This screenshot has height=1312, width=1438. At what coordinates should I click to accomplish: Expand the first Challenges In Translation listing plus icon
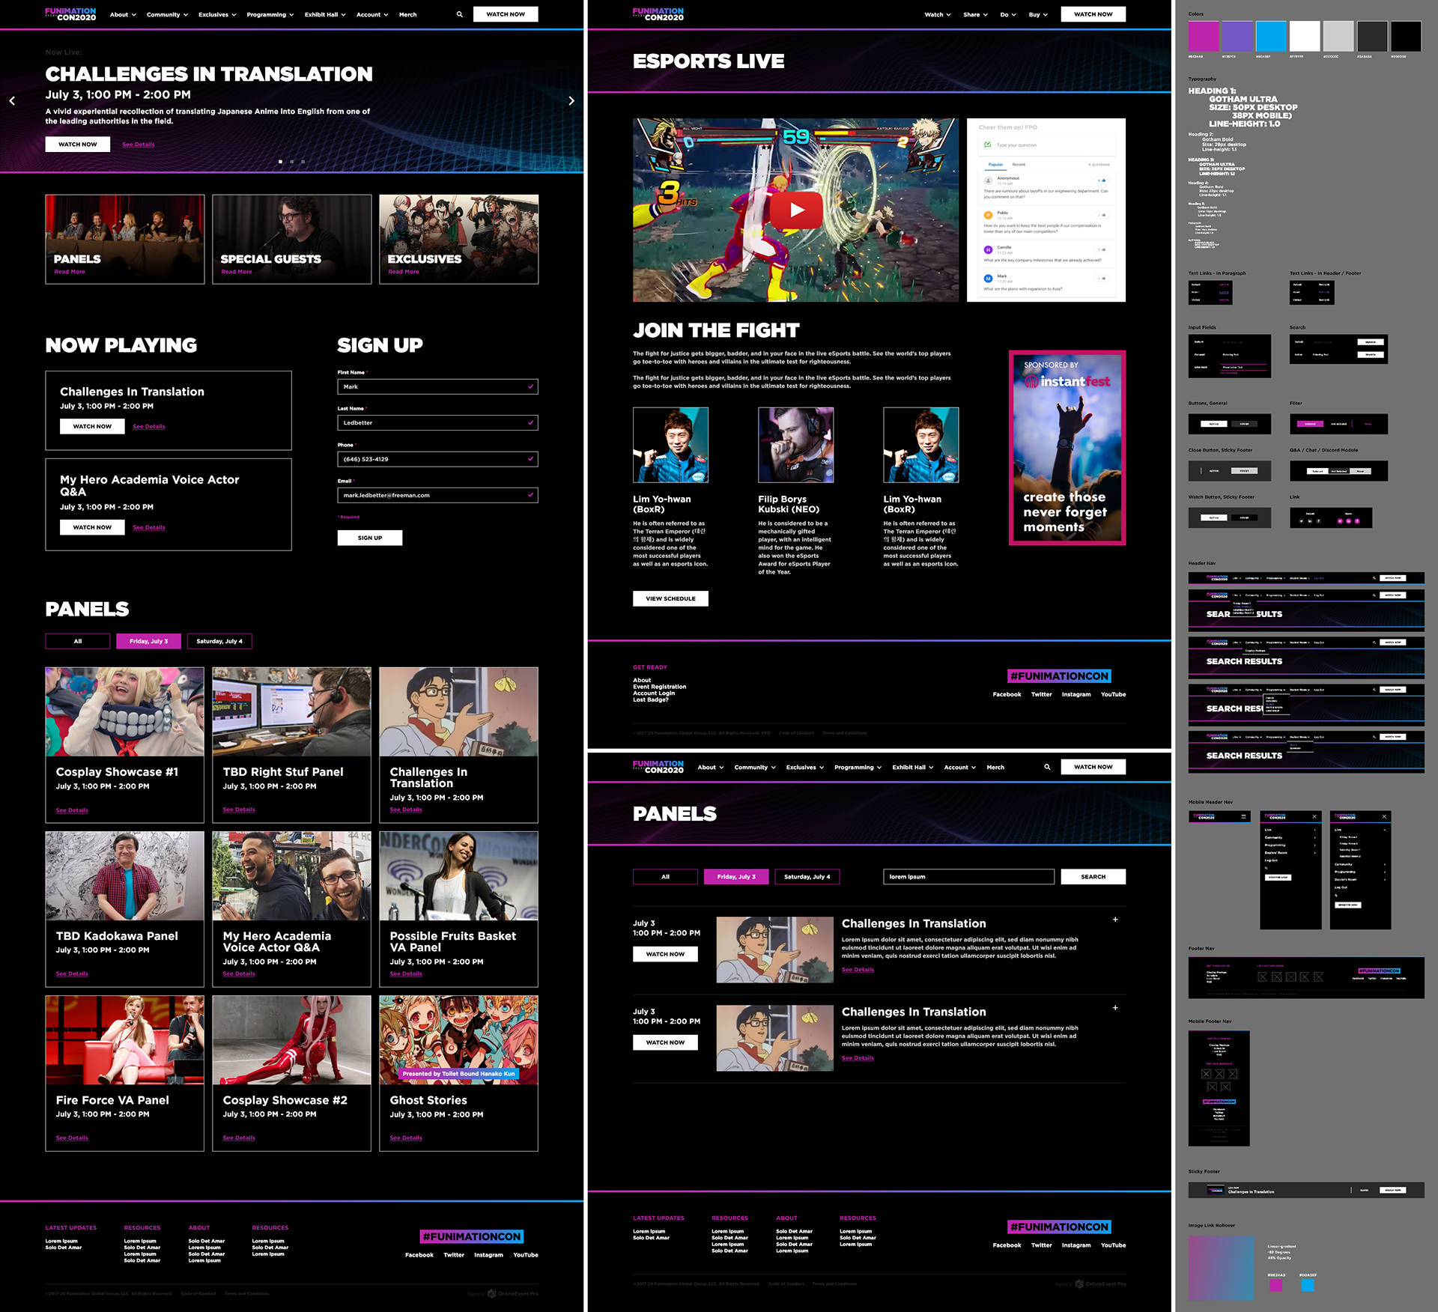coord(1115,920)
